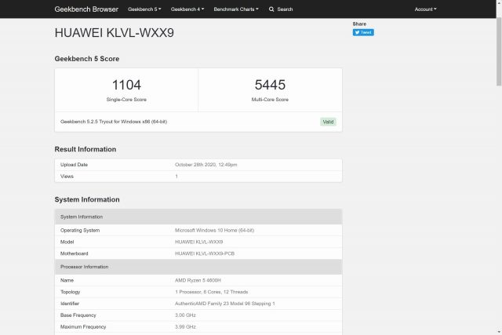Click the Geekbench 5 Score heading

87,59
